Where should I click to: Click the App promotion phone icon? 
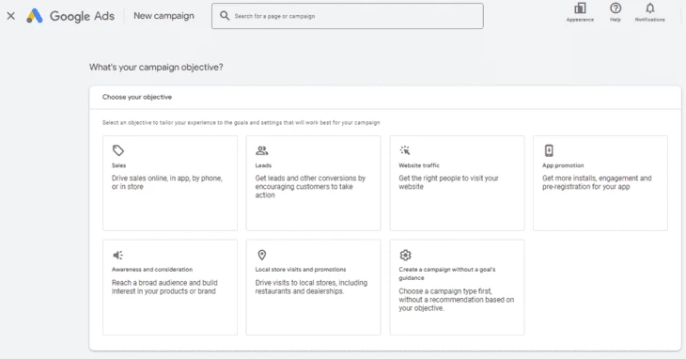(549, 150)
